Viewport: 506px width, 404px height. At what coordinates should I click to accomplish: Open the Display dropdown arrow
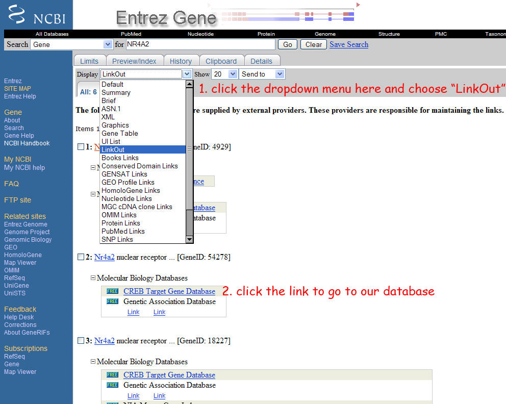pos(187,74)
